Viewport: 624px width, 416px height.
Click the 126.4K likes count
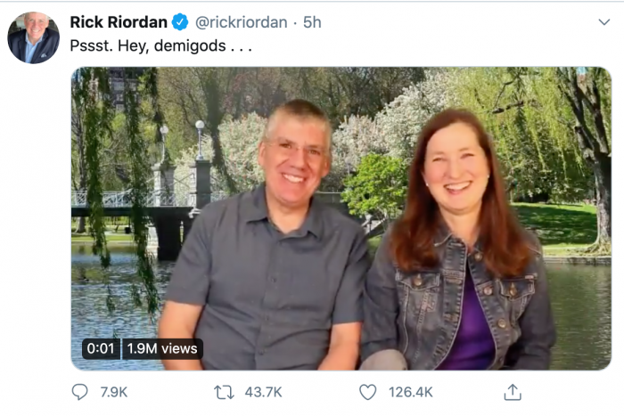click(411, 392)
